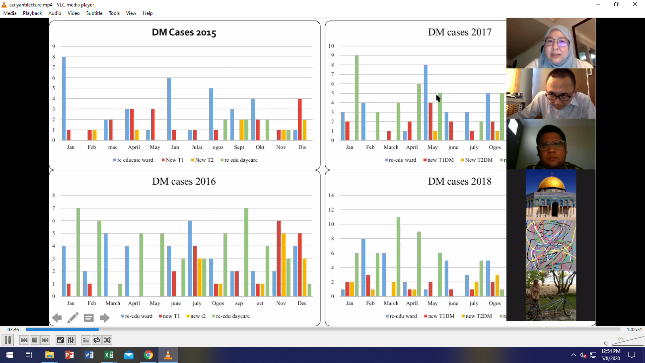The width and height of the screenshot is (645, 363).
Task: Show hidden system tray icons
Action: click(x=573, y=355)
